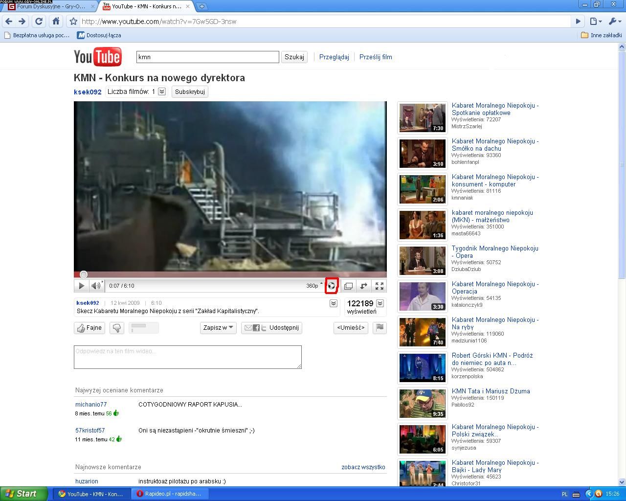Click the address bar URL
Viewport: 626px width, 501px height.
[159, 22]
